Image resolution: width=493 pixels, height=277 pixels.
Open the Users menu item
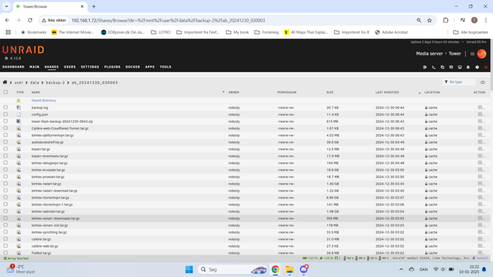coord(70,67)
